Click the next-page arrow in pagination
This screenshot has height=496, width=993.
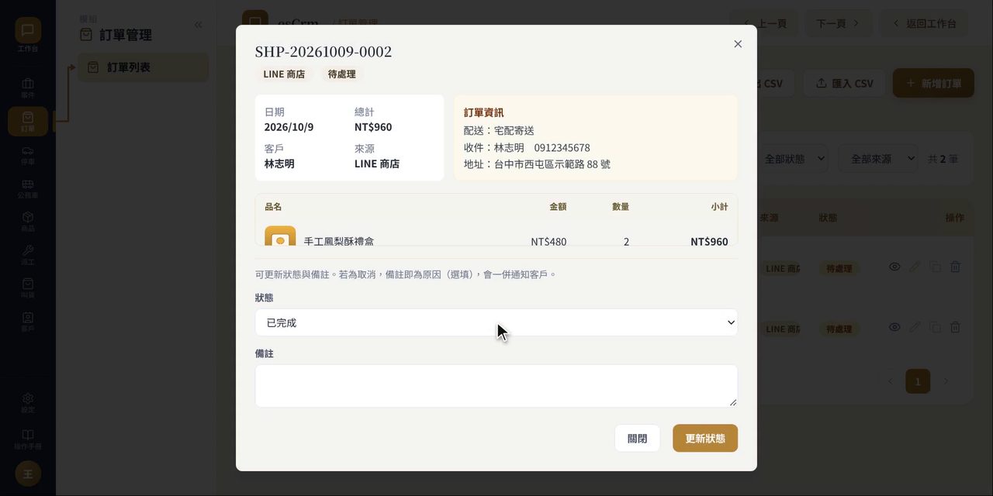click(945, 381)
